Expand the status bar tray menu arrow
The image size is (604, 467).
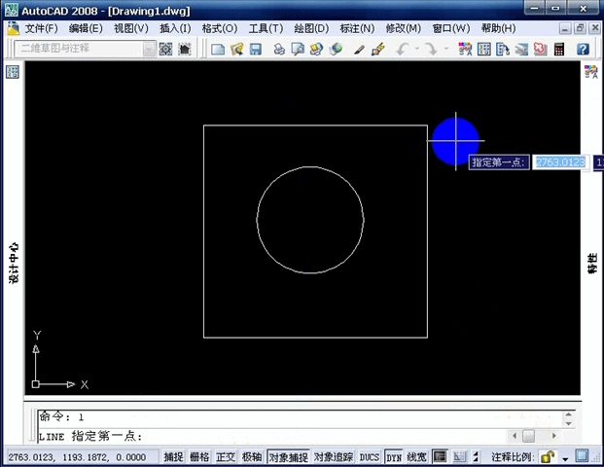coord(565,458)
